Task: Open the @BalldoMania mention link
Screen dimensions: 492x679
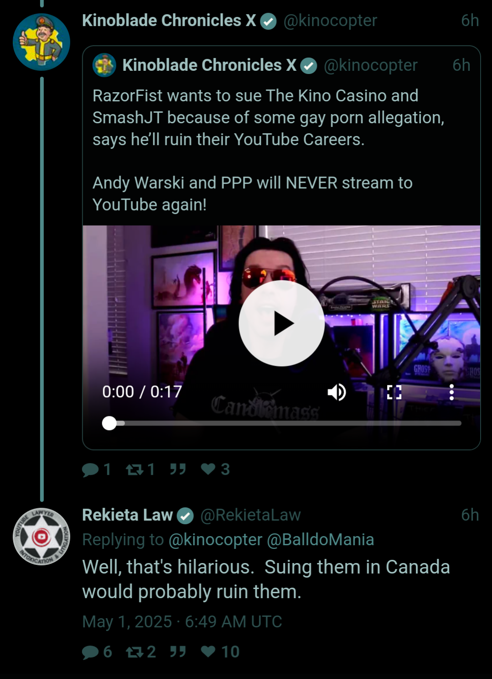Action: 320,540
